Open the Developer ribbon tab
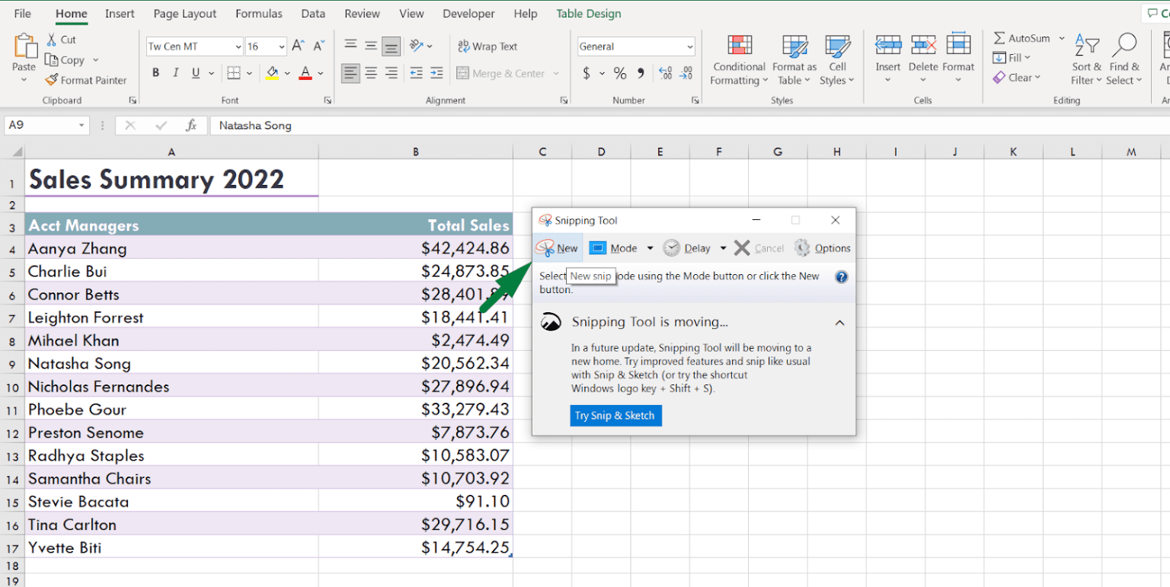 (x=468, y=13)
